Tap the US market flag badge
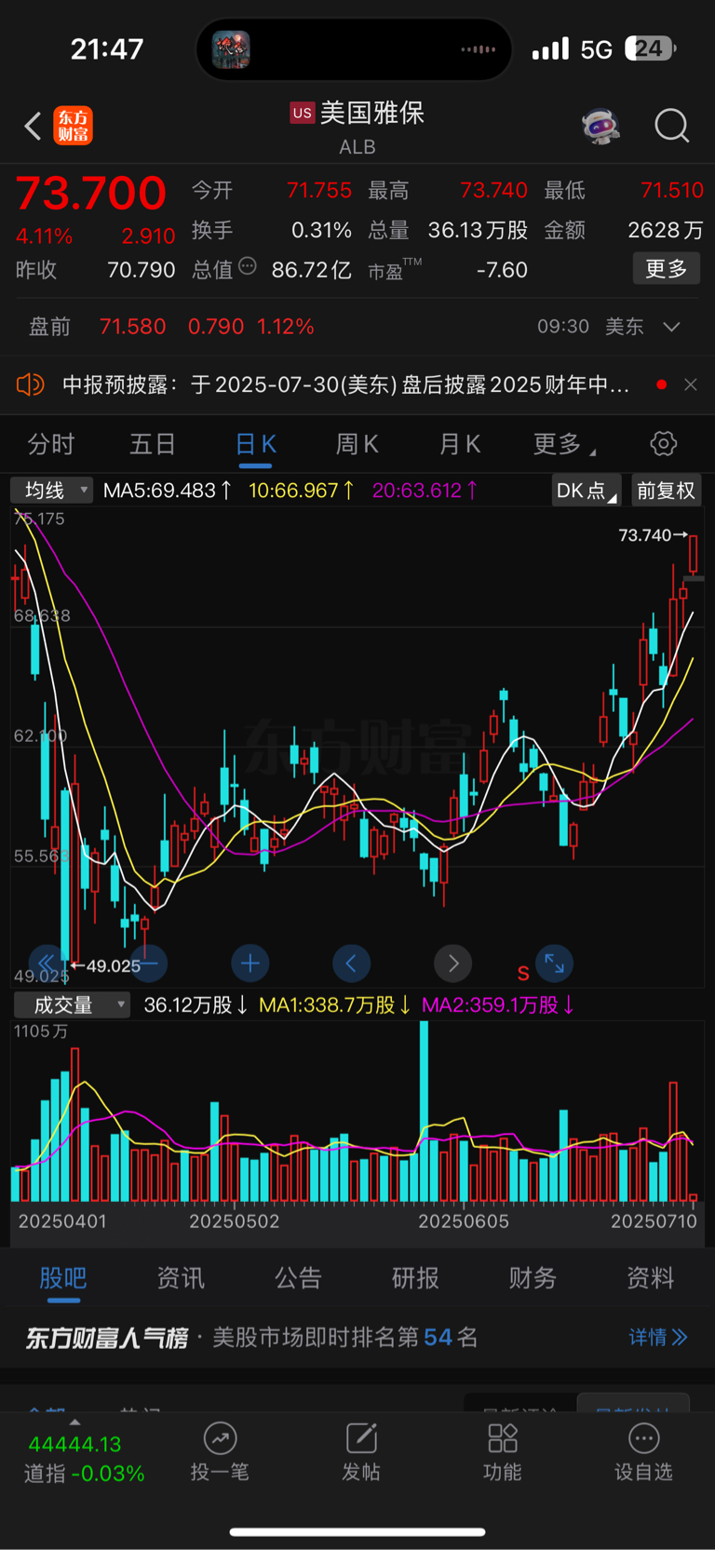Image resolution: width=715 pixels, height=1550 pixels. 303,113
